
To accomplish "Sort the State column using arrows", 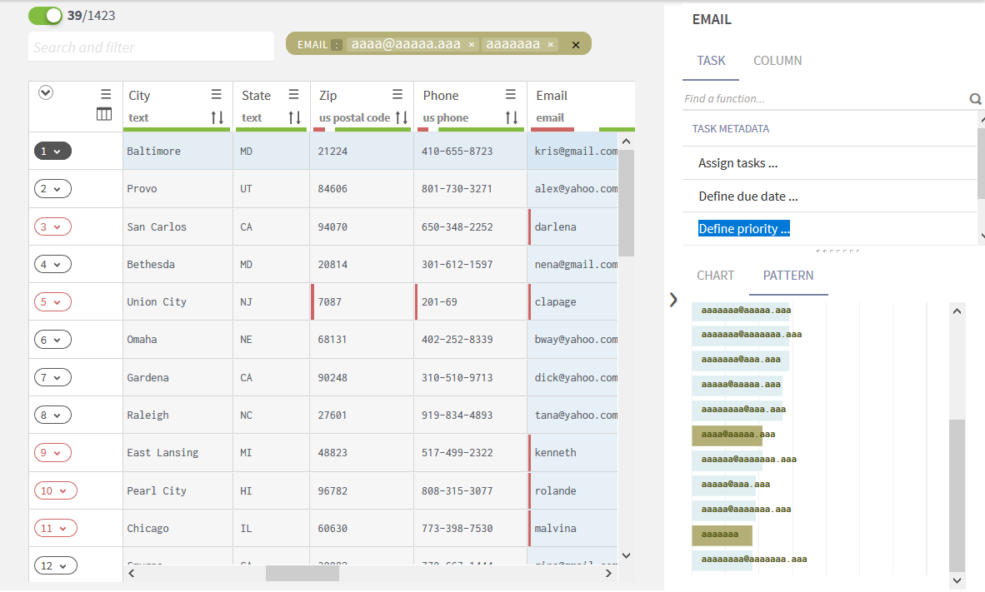I will (294, 117).
